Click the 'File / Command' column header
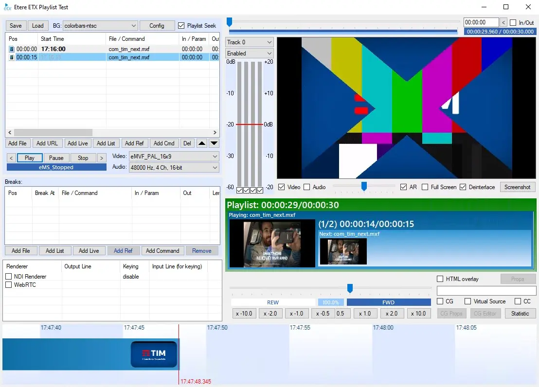Viewport: 539px width, 387px height. (x=126, y=39)
